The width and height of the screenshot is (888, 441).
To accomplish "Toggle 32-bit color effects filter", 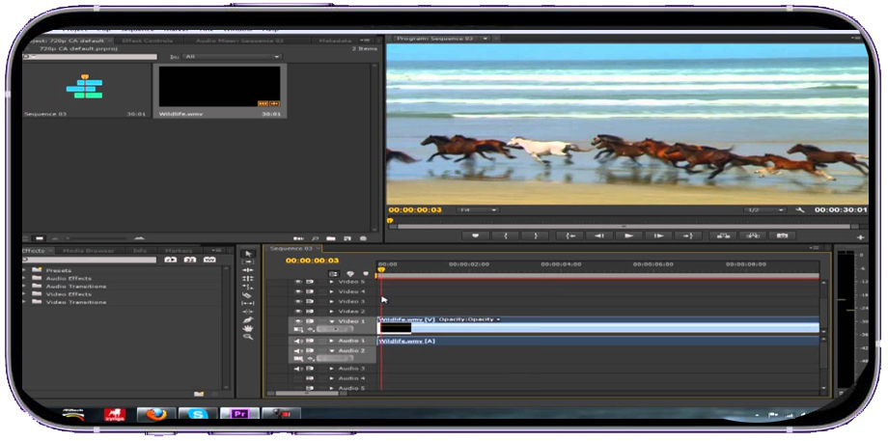I will (x=190, y=260).
